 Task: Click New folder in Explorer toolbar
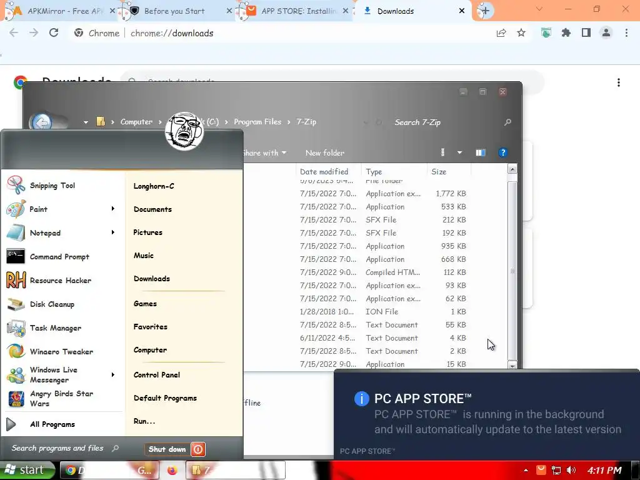point(325,153)
